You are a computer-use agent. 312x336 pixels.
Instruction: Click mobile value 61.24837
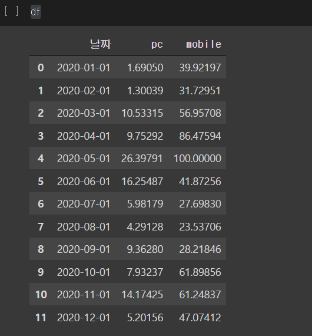(200, 294)
